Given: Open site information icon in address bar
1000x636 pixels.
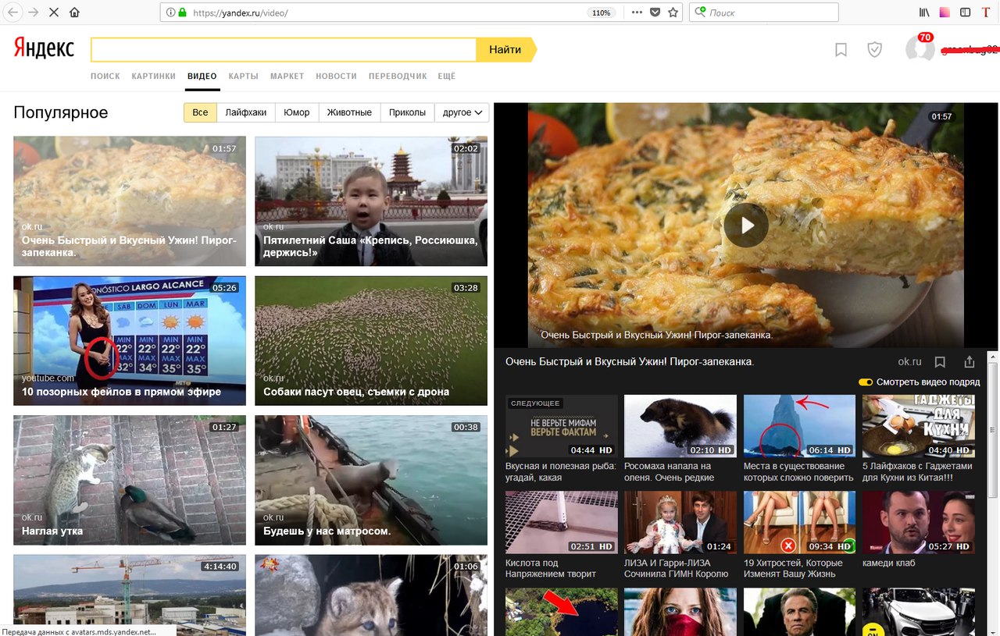Looking at the screenshot, I should pos(170,12).
